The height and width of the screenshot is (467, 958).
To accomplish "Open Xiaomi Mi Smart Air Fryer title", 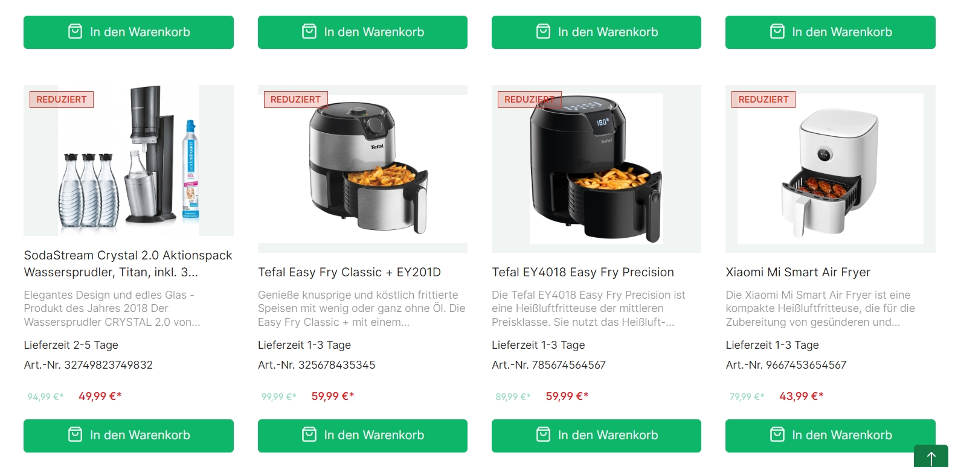I will (x=798, y=272).
